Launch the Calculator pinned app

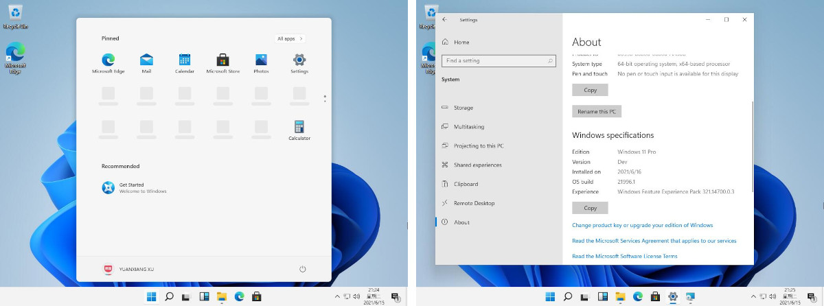tap(299, 130)
